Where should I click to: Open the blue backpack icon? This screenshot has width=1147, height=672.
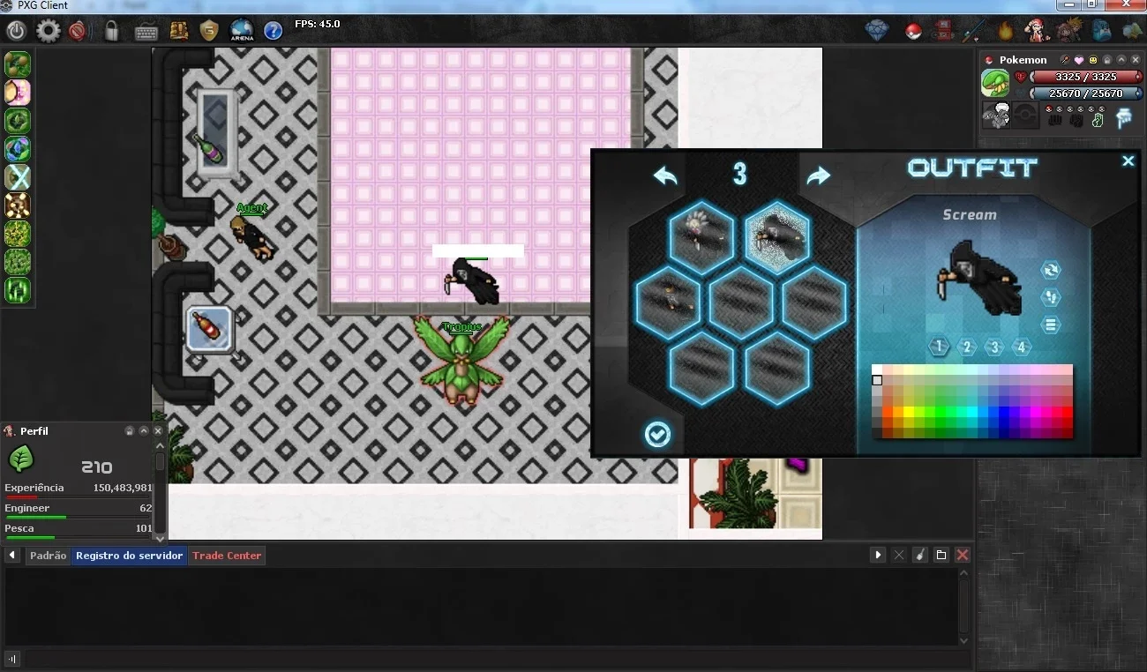coord(1101,31)
